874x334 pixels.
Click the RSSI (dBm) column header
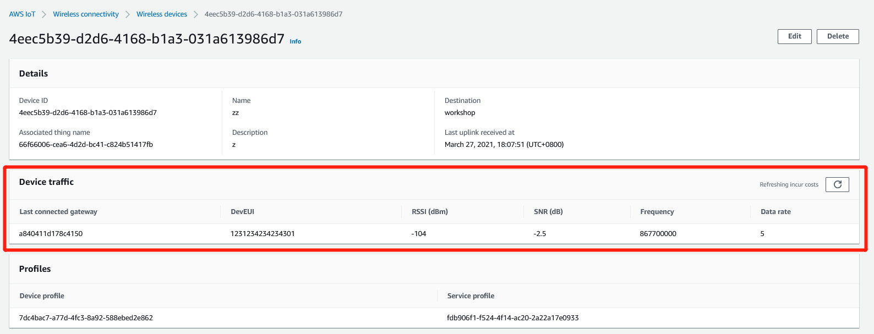click(430, 212)
